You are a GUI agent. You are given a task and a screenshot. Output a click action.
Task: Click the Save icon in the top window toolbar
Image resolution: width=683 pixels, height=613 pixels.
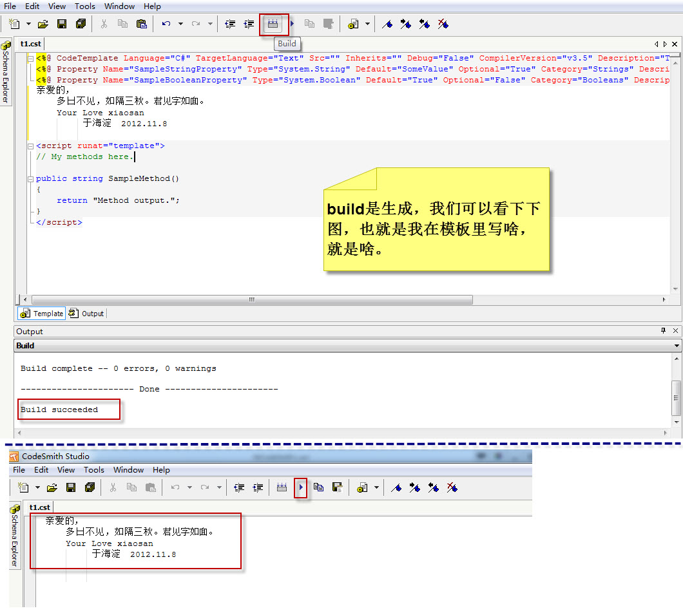pyautogui.click(x=62, y=24)
